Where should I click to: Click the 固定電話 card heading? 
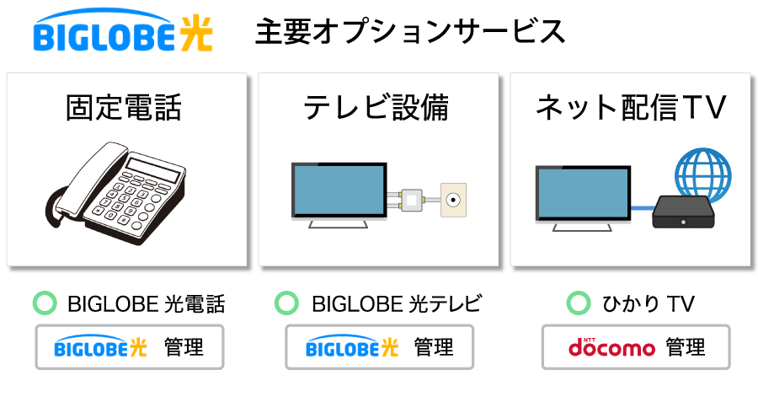(124, 108)
